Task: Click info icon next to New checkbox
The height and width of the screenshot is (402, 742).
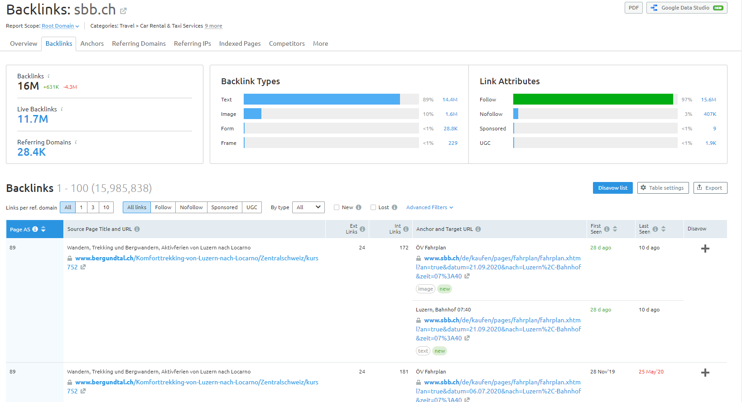Action: [358, 207]
